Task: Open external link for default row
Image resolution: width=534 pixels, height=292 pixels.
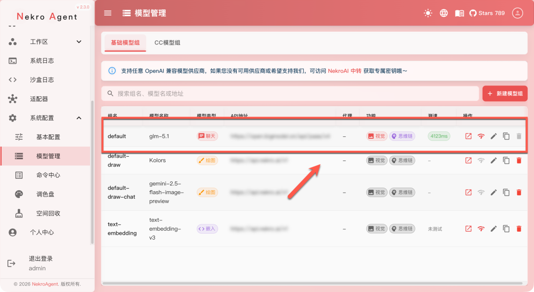Action: click(x=468, y=136)
